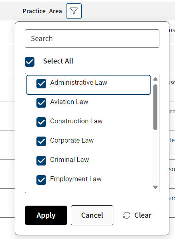Toggle the Employment Law checkbox
The image size is (175, 239).
[x=41, y=180]
